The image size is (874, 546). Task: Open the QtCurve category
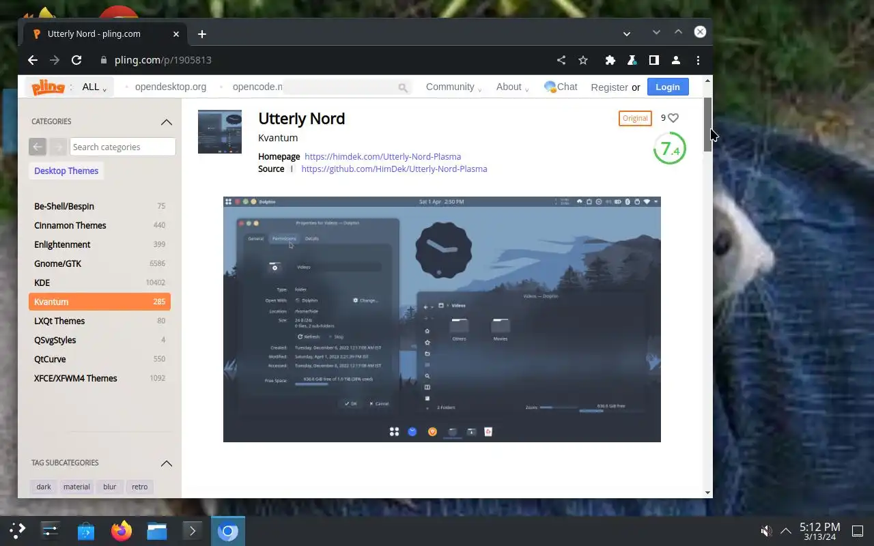100,359
